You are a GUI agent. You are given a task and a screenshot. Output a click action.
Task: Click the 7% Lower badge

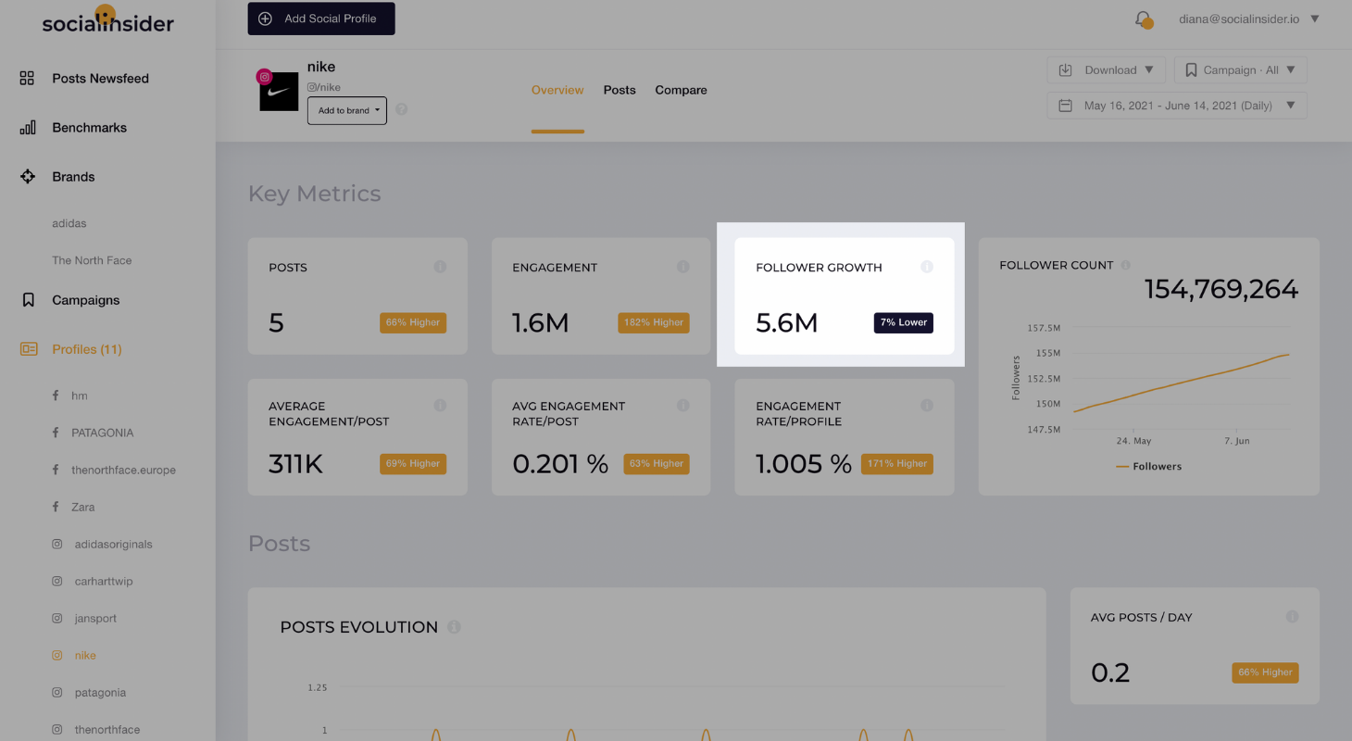(x=903, y=322)
